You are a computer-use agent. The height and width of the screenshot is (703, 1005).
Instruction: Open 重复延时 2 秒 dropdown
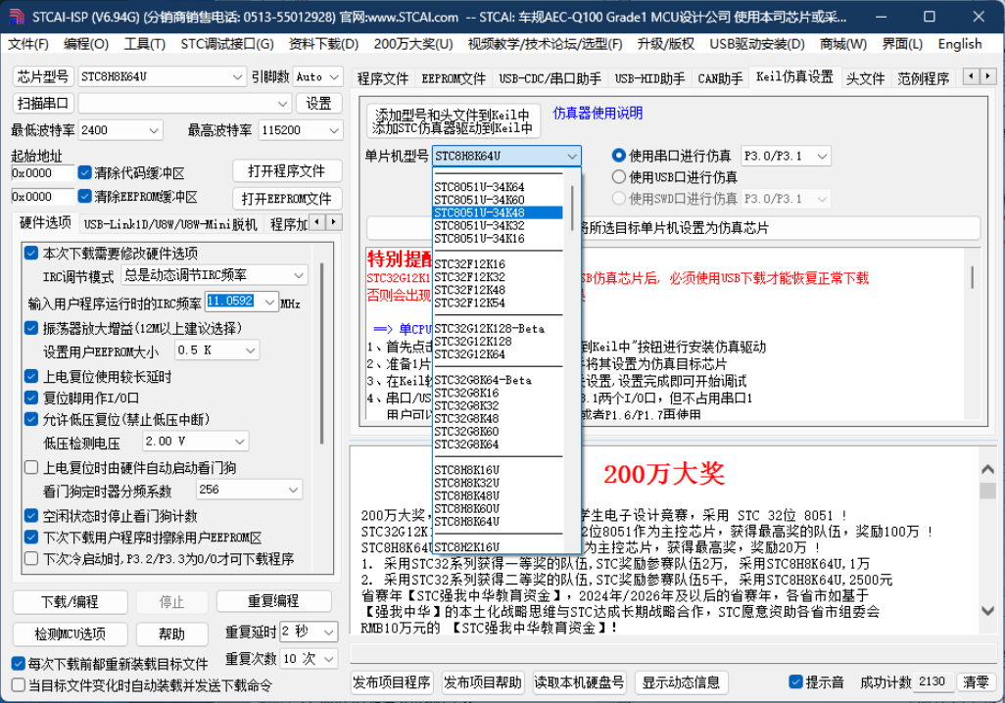309,632
